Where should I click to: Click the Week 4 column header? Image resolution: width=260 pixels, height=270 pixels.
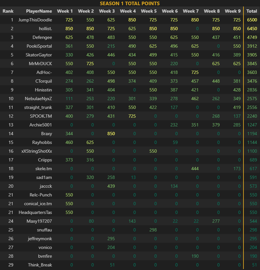[x=128, y=11]
